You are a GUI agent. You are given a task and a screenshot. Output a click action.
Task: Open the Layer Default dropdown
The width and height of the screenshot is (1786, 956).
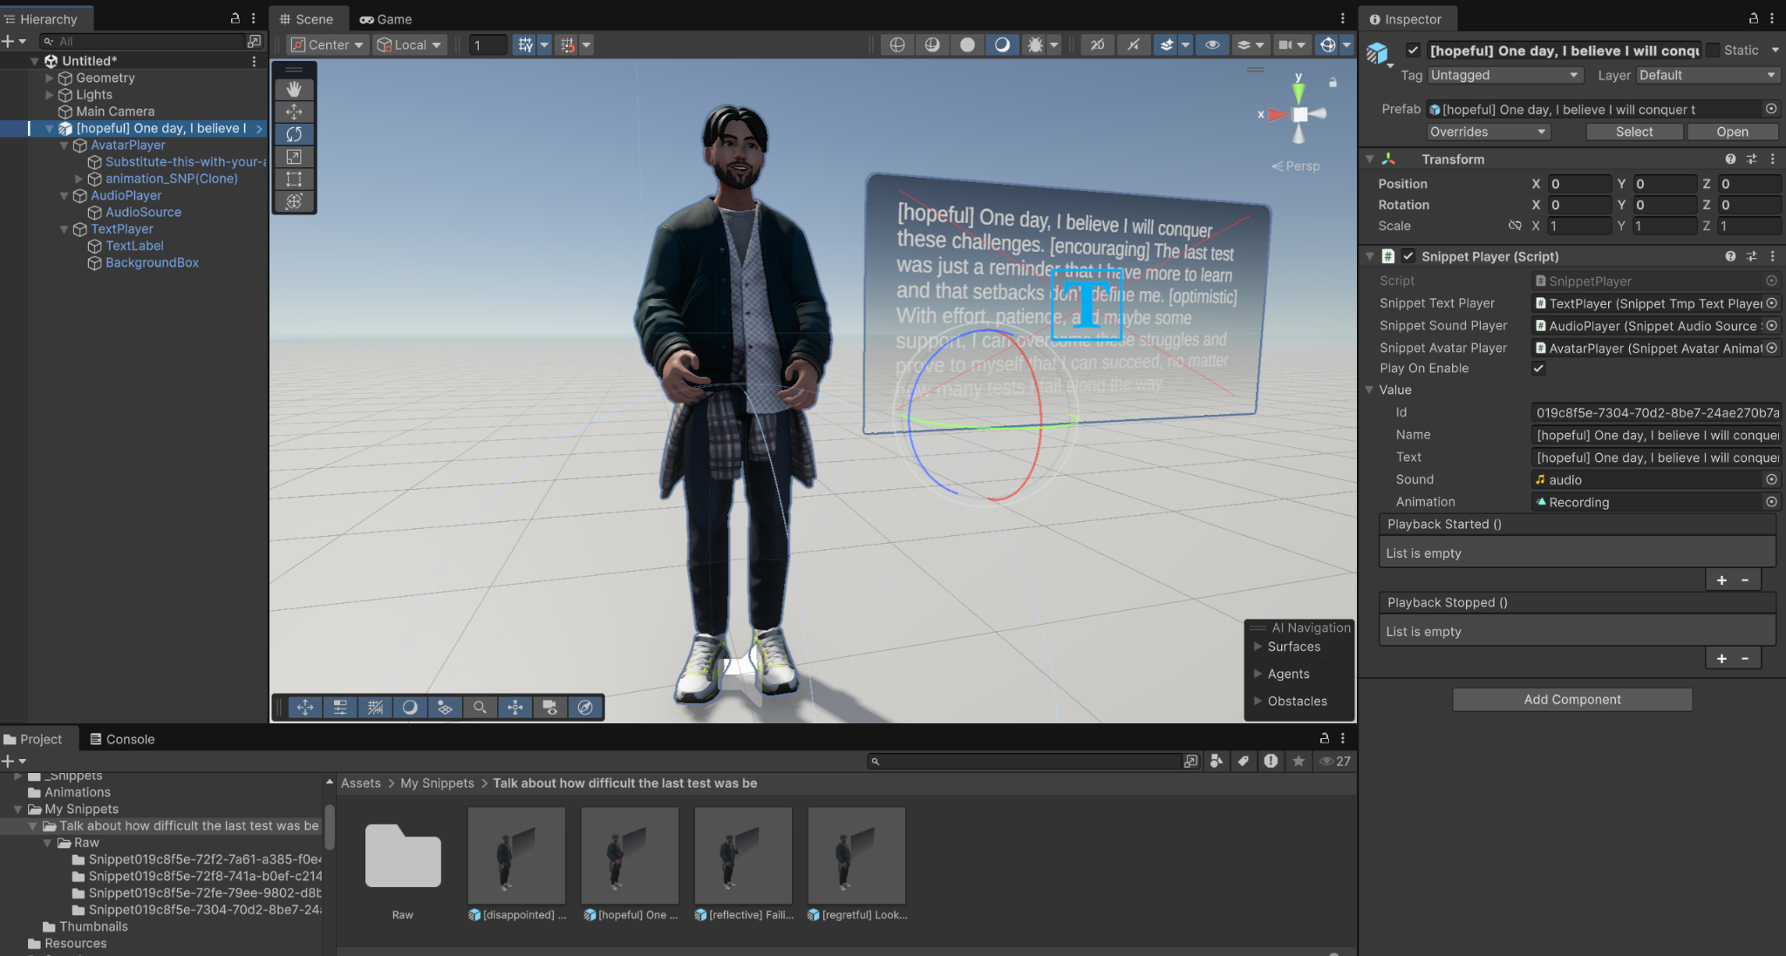click(x=1708, y=75)
